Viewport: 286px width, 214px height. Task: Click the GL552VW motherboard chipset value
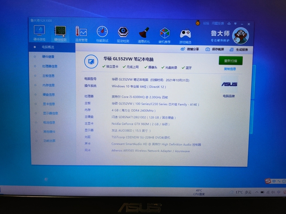156,104
